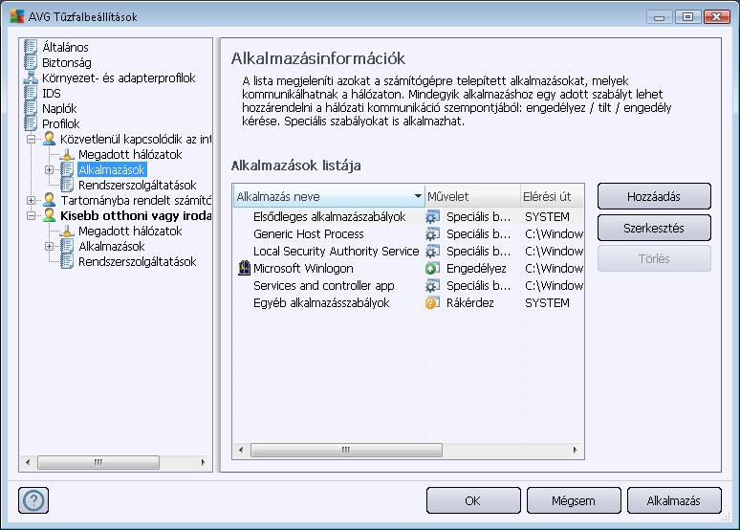Open the Naplók section
Viewport: 740px width, 530px height.
[x=59, y=109]
